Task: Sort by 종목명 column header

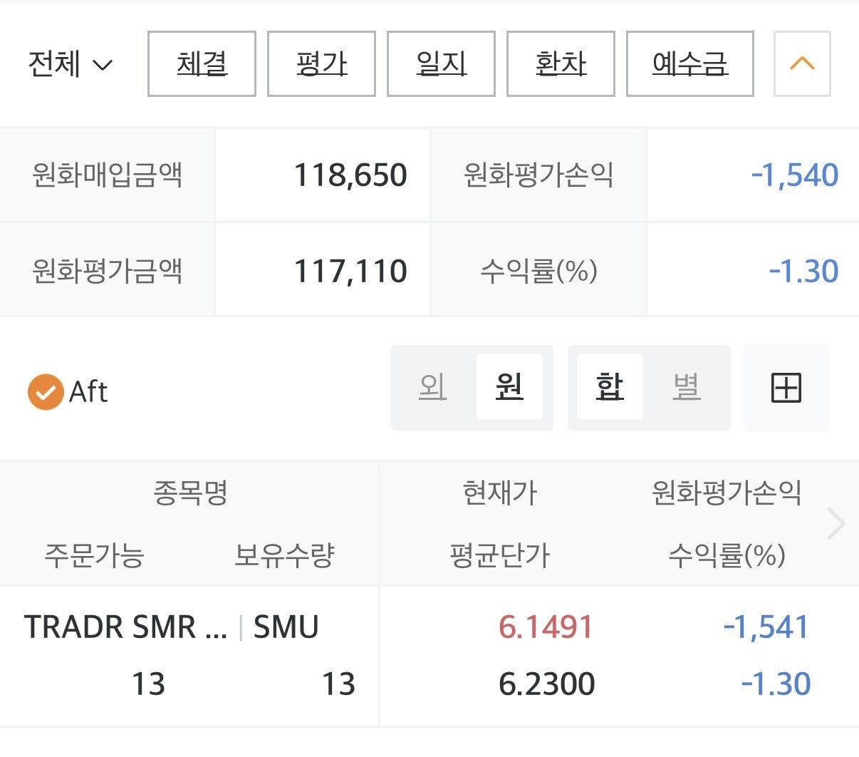Action: click(x=190, y=493)
